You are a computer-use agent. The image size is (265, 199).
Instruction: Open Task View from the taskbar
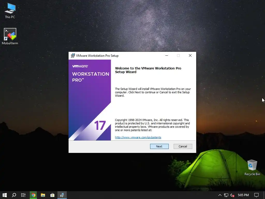(23, 195)
